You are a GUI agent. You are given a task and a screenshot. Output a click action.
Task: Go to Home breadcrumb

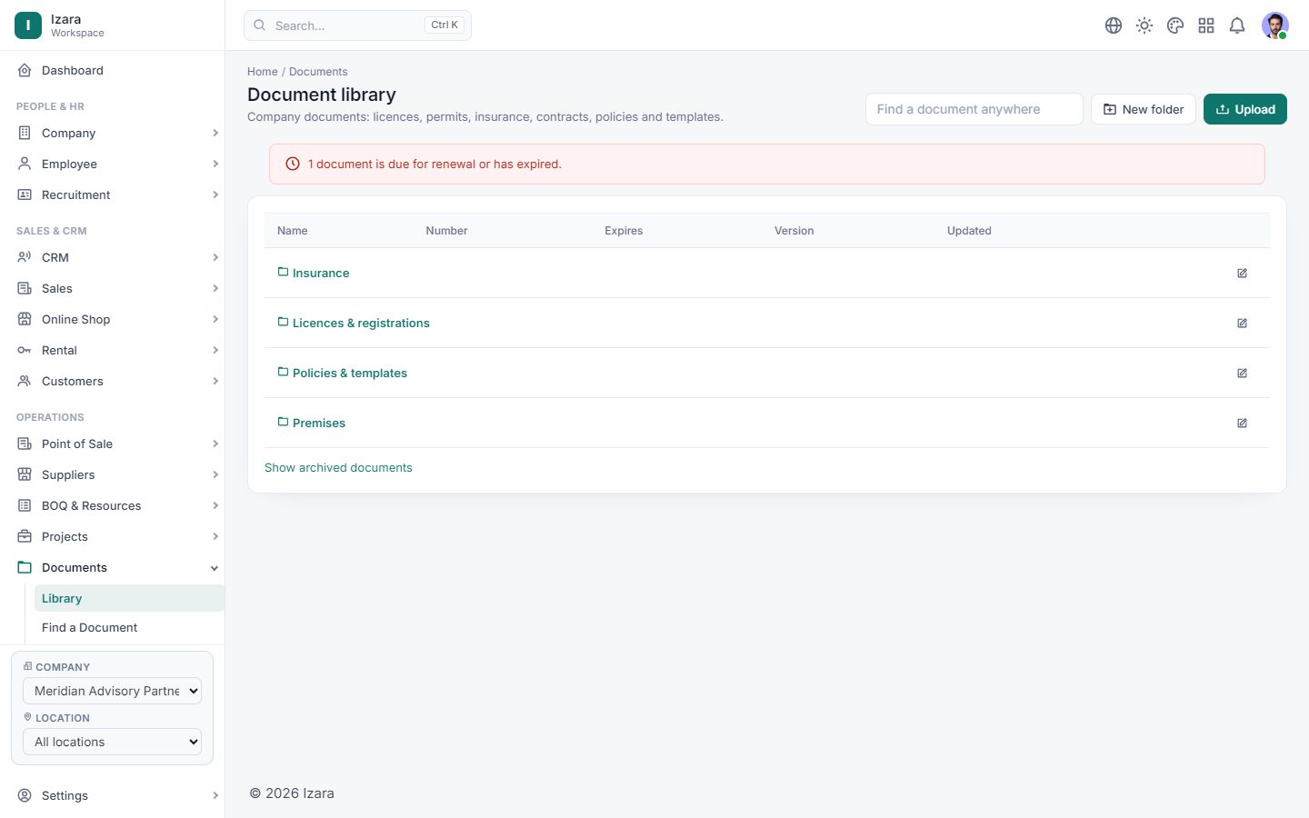tap(263, 72)
